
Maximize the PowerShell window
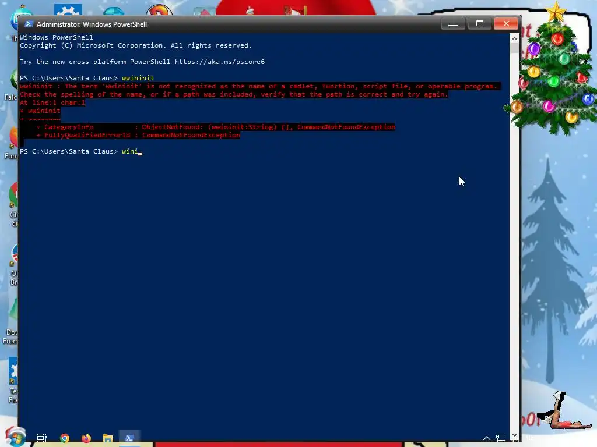pos(480,24)
